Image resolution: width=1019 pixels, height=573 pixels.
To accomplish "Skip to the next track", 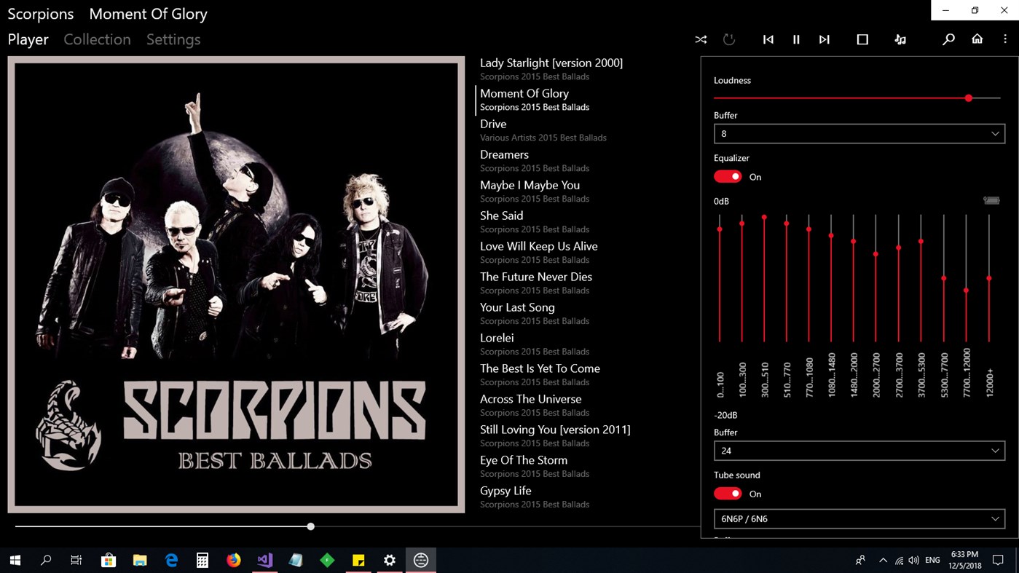I will click(x=825, y=39).
